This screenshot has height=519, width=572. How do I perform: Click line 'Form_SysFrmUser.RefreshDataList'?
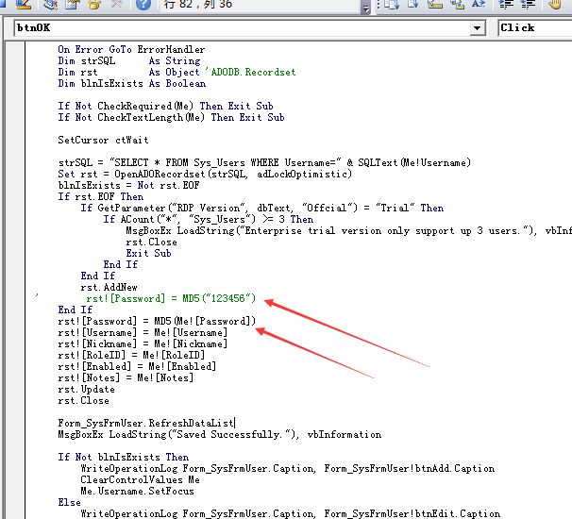(146, 423)
